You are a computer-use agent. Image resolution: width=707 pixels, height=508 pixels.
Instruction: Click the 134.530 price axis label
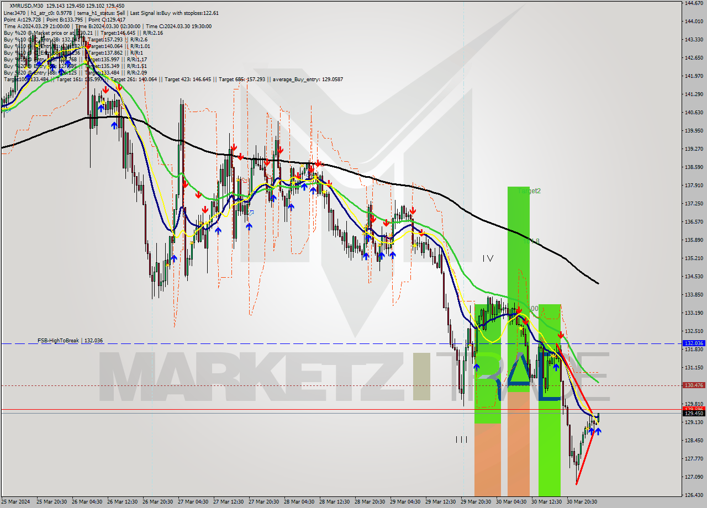(x=694, y=276)
